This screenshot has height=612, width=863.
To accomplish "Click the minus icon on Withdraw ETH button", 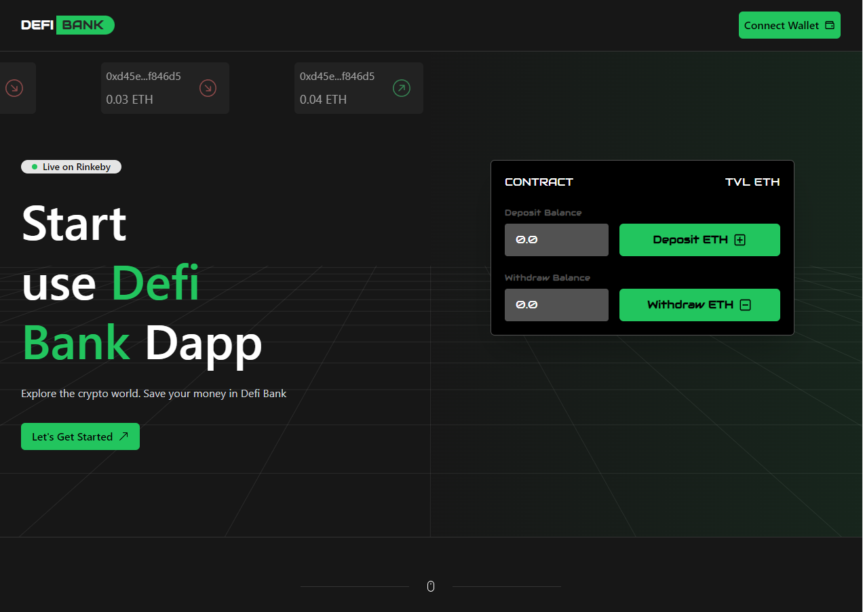I will click(x=745, y=304).
